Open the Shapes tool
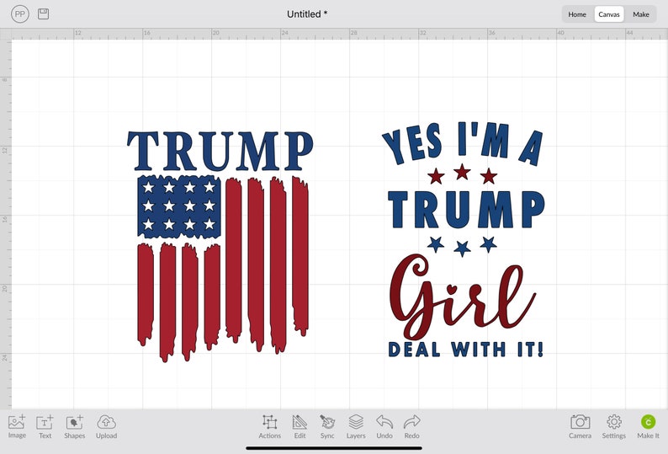Screen dimensions: 668x454 click(75, 427)
